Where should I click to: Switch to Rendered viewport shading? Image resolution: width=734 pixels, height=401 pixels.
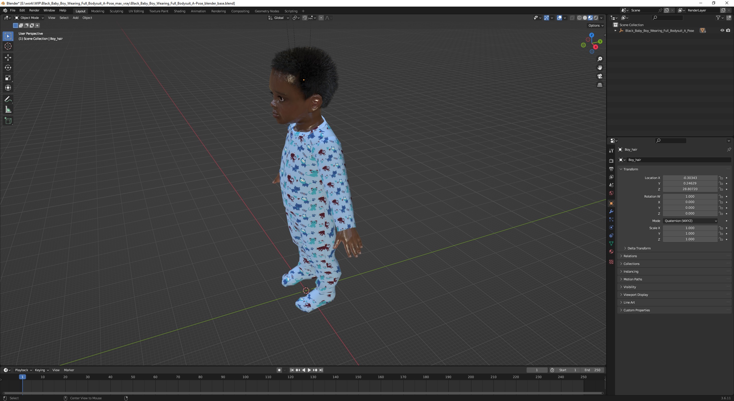tap(596, 18)
